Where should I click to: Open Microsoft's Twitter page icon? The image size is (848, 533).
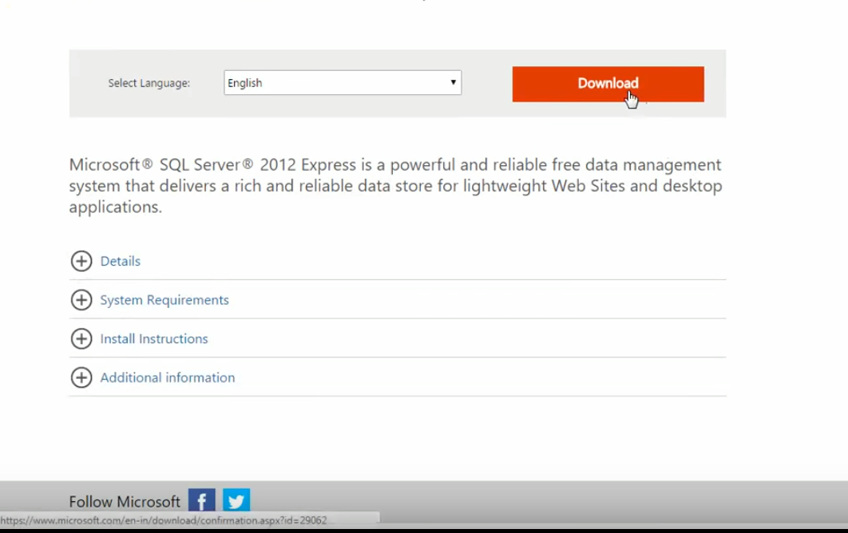pos(236,500)
